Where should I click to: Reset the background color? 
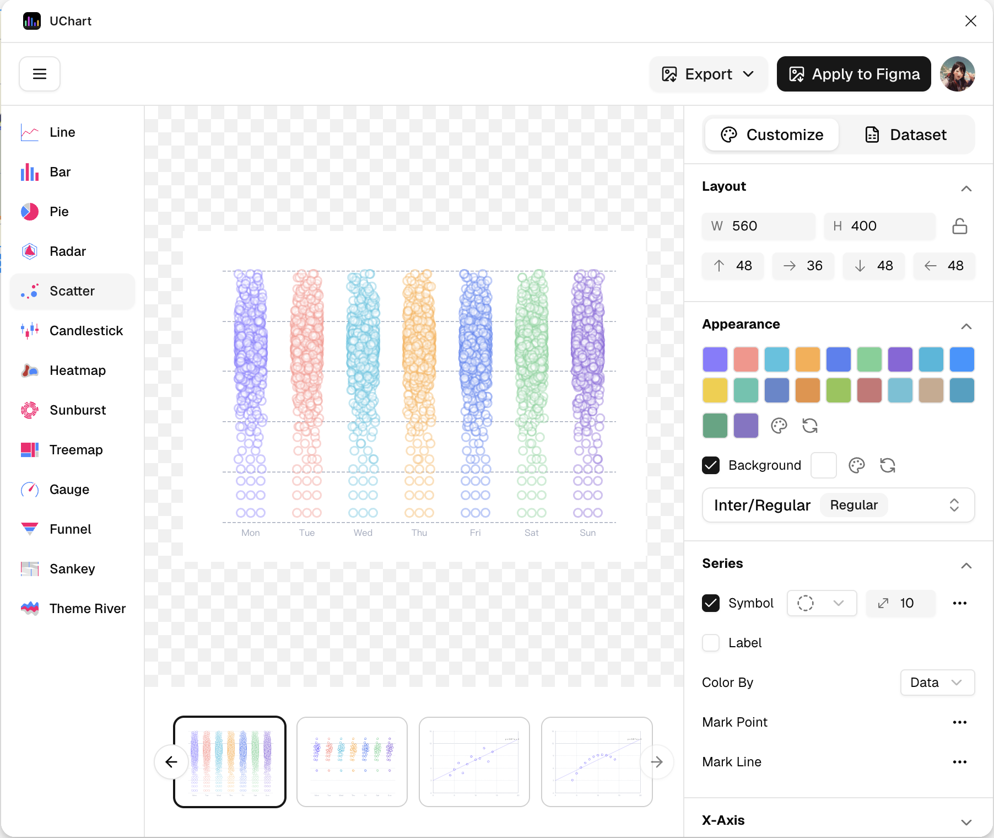pyautogui.click(x=887, y=465)
